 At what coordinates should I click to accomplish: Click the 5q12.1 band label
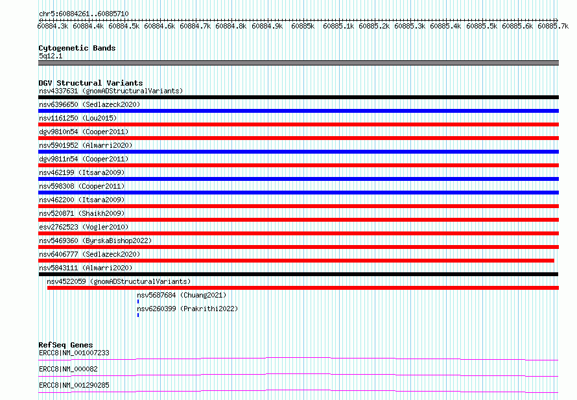point(51,56)
